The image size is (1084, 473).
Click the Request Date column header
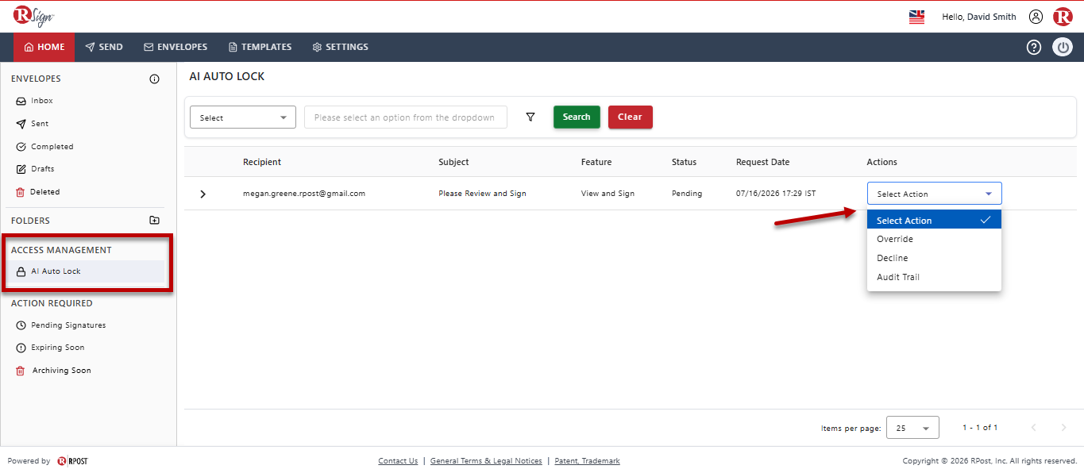pyautogui.click(x=762, y=162)
